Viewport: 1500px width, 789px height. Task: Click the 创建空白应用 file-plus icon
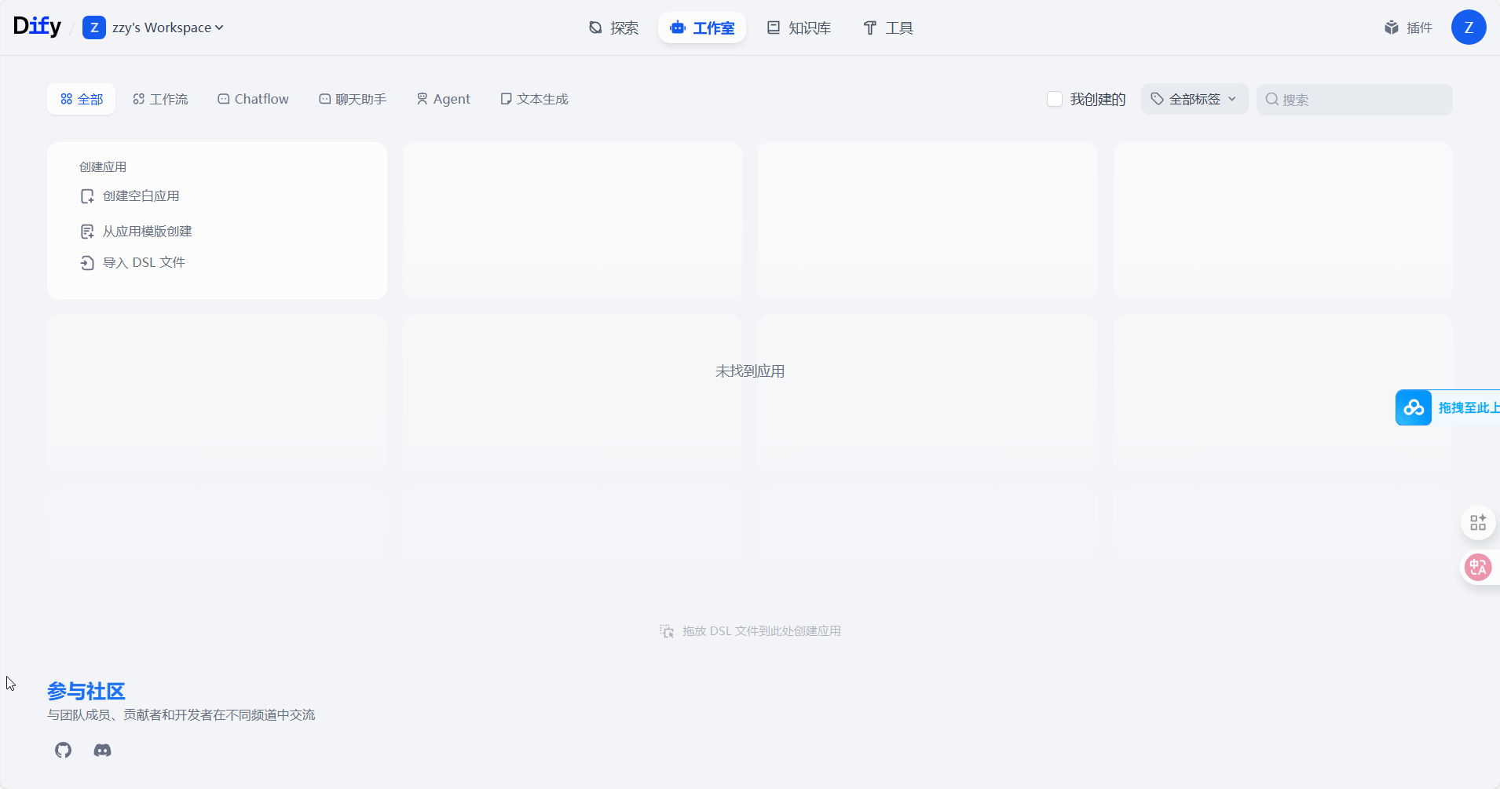point(87,196)
